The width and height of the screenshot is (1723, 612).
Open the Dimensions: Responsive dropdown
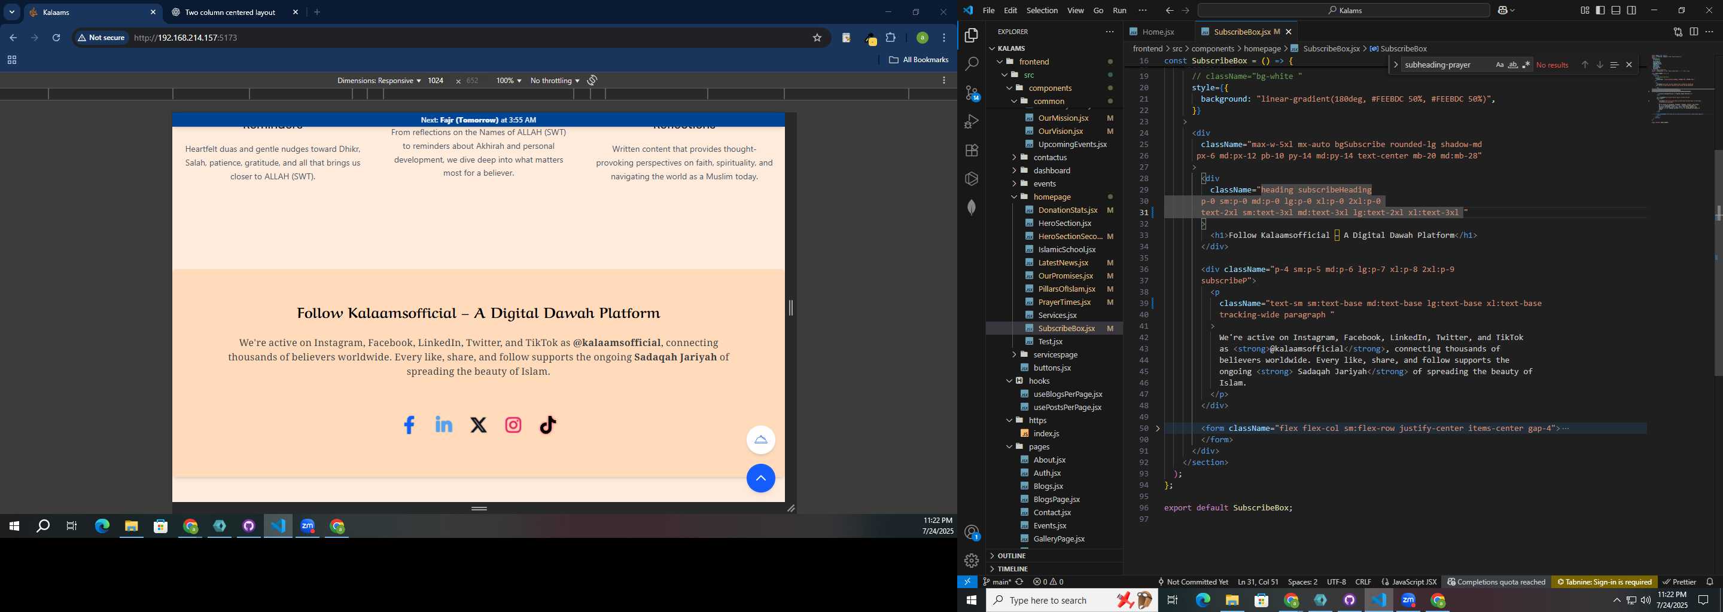[379, 80]
